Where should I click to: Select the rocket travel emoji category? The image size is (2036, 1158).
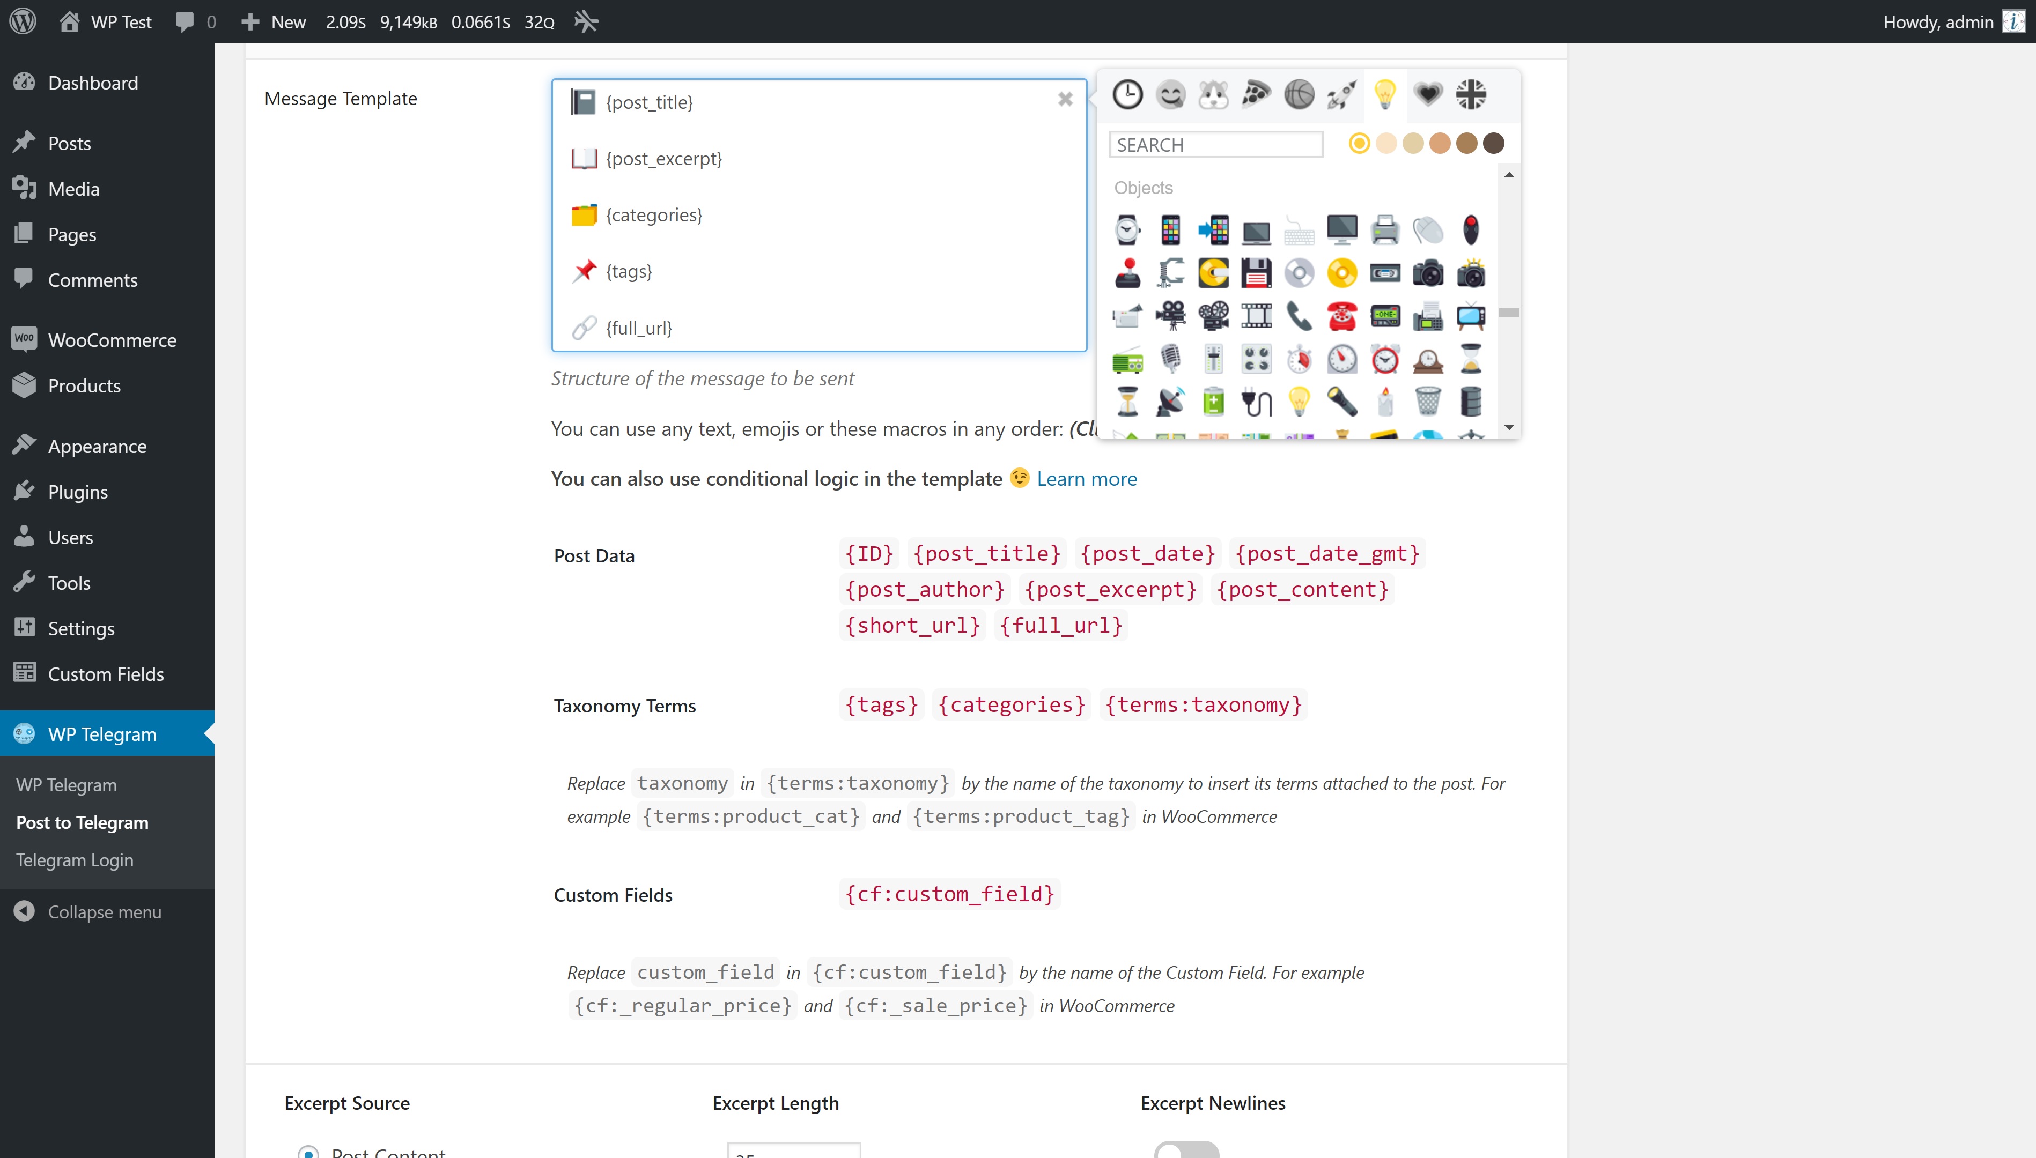tap(1341, 95)
